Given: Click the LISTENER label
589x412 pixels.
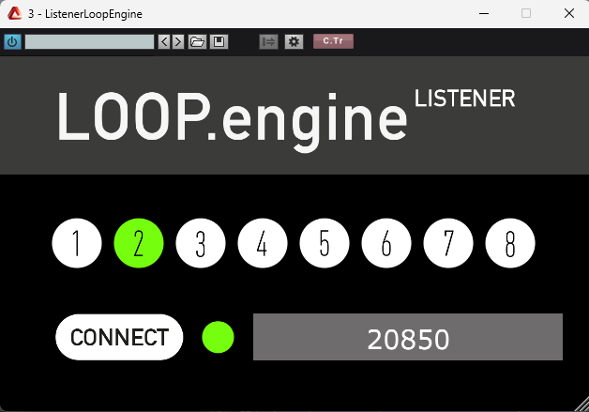Looking at the screenshot, I should pyautogui.click(x=464, y=99).
